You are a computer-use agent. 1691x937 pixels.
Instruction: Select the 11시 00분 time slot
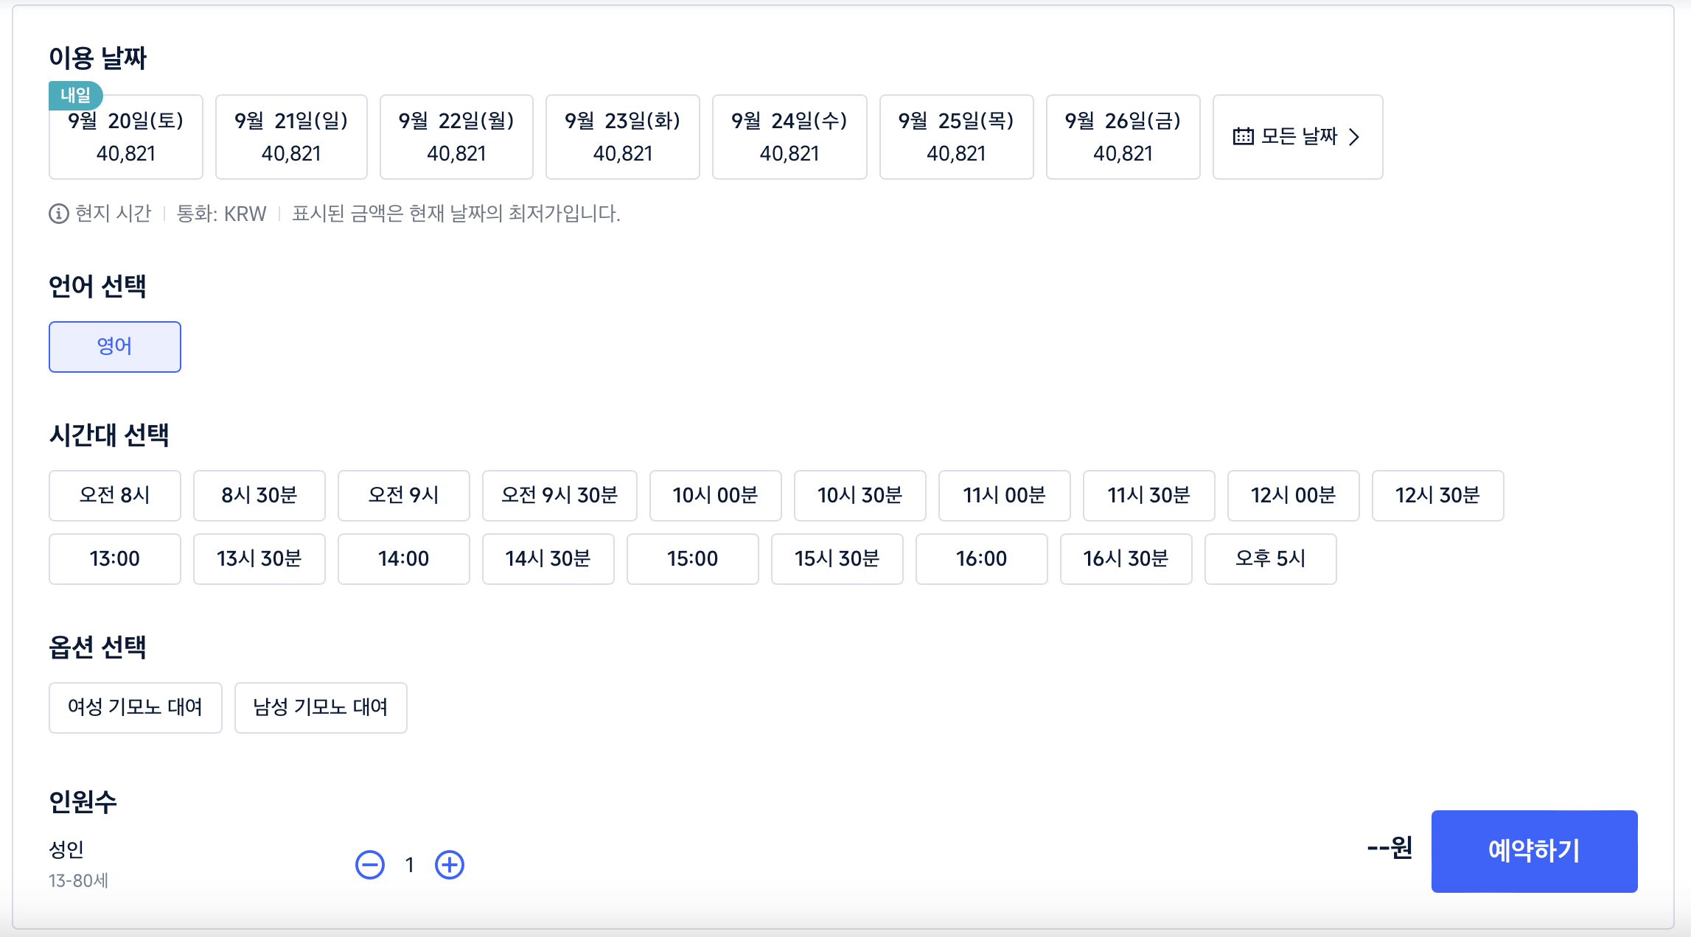point(1004,495)
